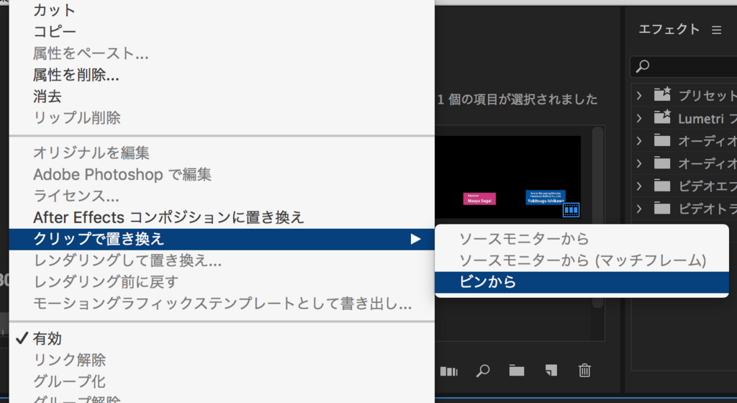Viewport: 737px width, 403px height.
Task: Click the project panel search (magnifier) icon
Action: point(483,371)
